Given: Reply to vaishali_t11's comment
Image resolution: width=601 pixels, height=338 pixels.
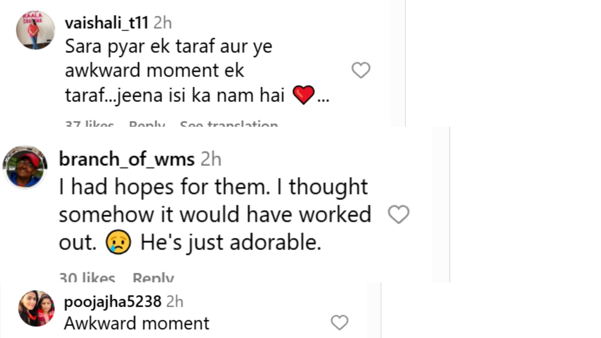Looking at the screenshot, I should (147, 124).
